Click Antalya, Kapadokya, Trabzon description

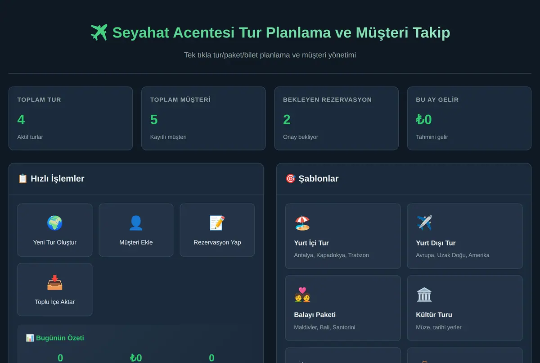[x=332, y=255]
